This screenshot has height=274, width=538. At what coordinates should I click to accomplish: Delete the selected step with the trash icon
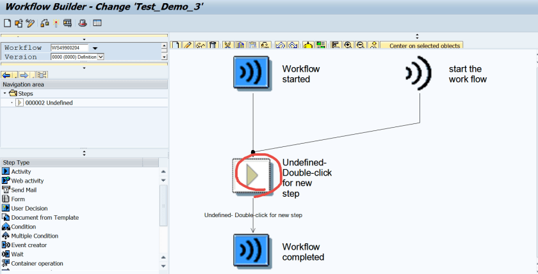pyautogui.click(x=213, y=45)
